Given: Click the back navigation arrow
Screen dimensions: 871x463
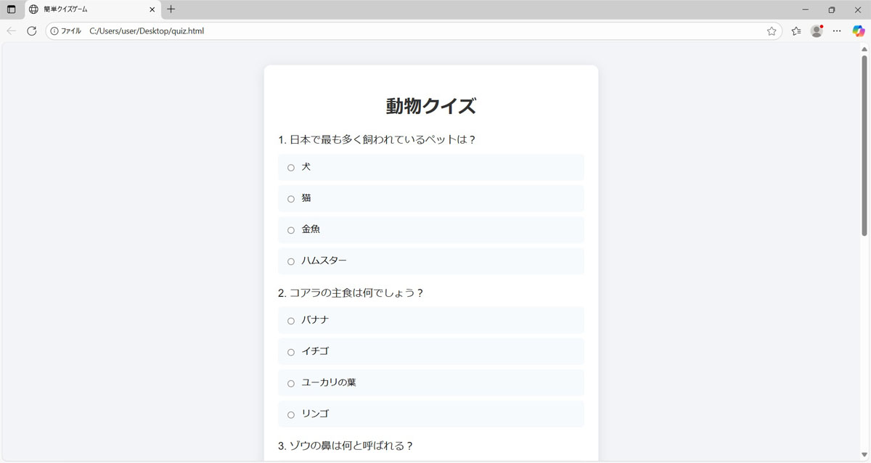Looking at the screenshot, I should click(x=11, y=31).
